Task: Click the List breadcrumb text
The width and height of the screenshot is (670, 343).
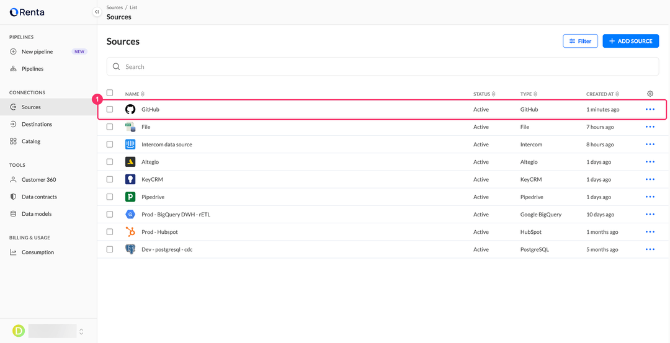Action: coord(133,7)
